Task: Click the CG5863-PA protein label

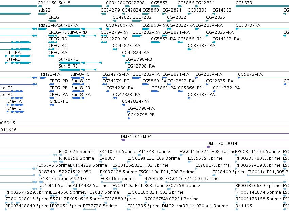Action: pyautogui.click(x=164, y=88)
